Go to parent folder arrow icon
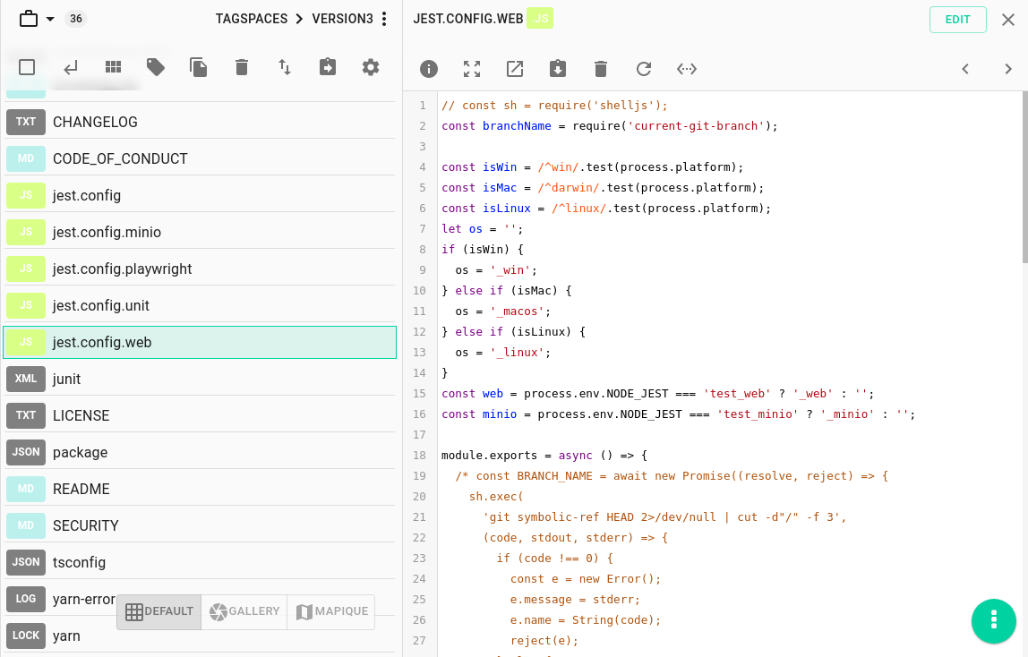1028x657 pixels. pos(70,67)
